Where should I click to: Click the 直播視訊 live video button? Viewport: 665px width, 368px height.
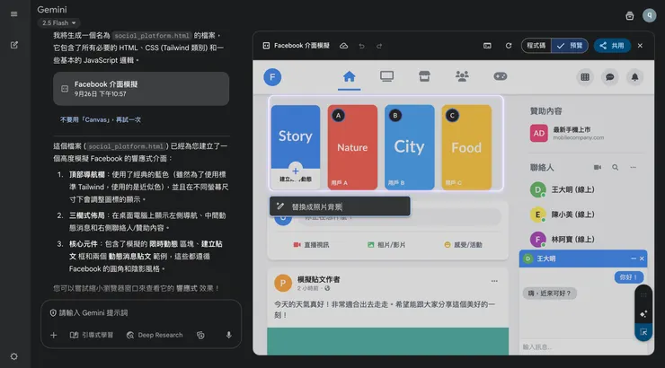pyautogui.click(x=311, y=245)
